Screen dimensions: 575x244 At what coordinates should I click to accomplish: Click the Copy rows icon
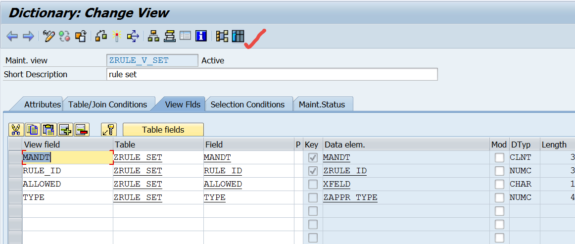point(33,130)
